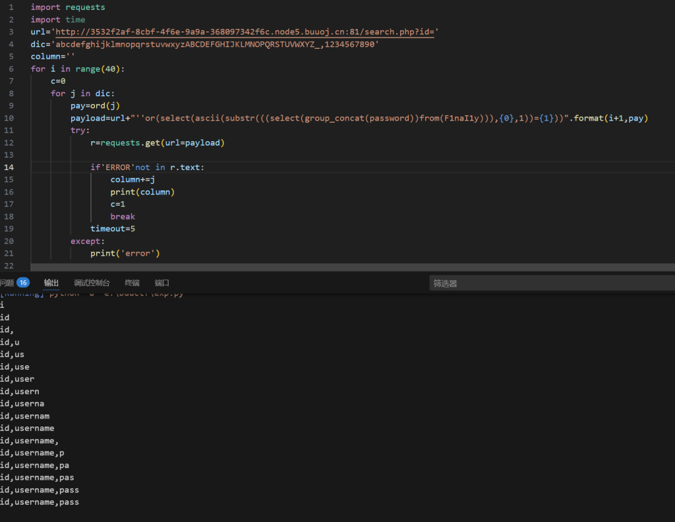The height and width of the screenshot is (522, 675).
Task: Click the pay=ord(j) statement
Action: click(95, 105)
